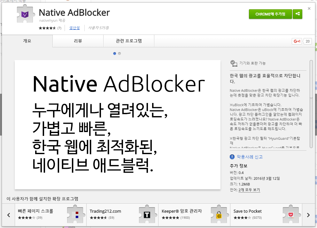Open the 관련 프로그램 tab
The height and width of the screenshot is (228, 317).
128,41
